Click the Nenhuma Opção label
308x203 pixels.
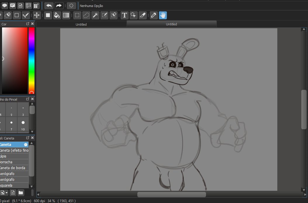[91, 6]
